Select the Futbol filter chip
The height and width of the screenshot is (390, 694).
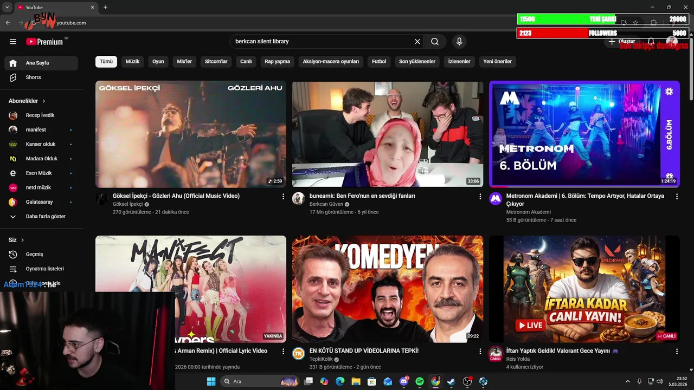point(379,62)
